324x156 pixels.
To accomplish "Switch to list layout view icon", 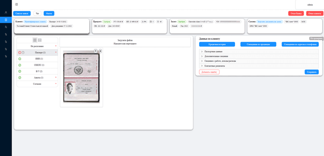I will coord(40,40).
